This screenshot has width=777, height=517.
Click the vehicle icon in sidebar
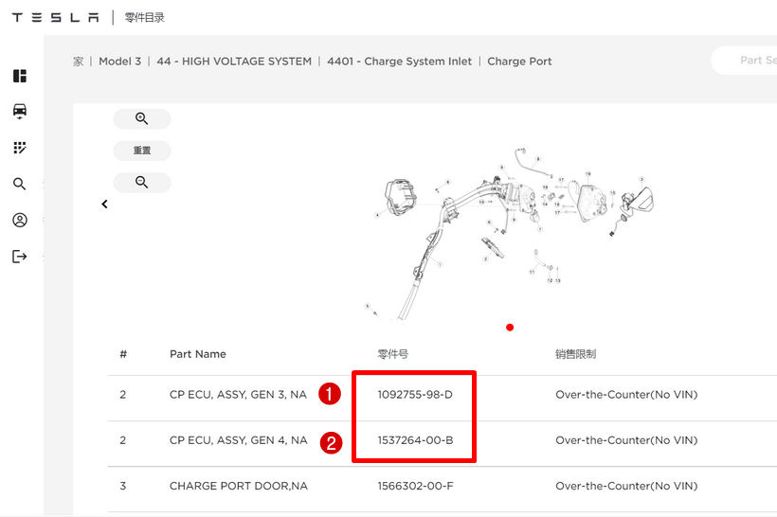point(20,112)
